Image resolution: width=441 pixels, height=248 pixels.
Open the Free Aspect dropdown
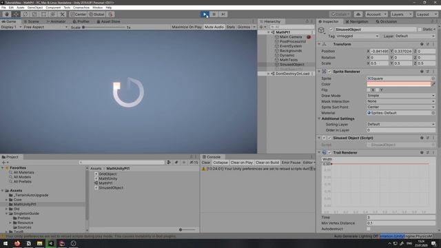pos(45,27)
